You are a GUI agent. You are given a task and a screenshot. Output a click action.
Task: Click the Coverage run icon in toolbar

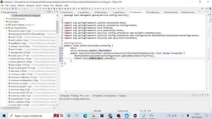click(54, 9)
